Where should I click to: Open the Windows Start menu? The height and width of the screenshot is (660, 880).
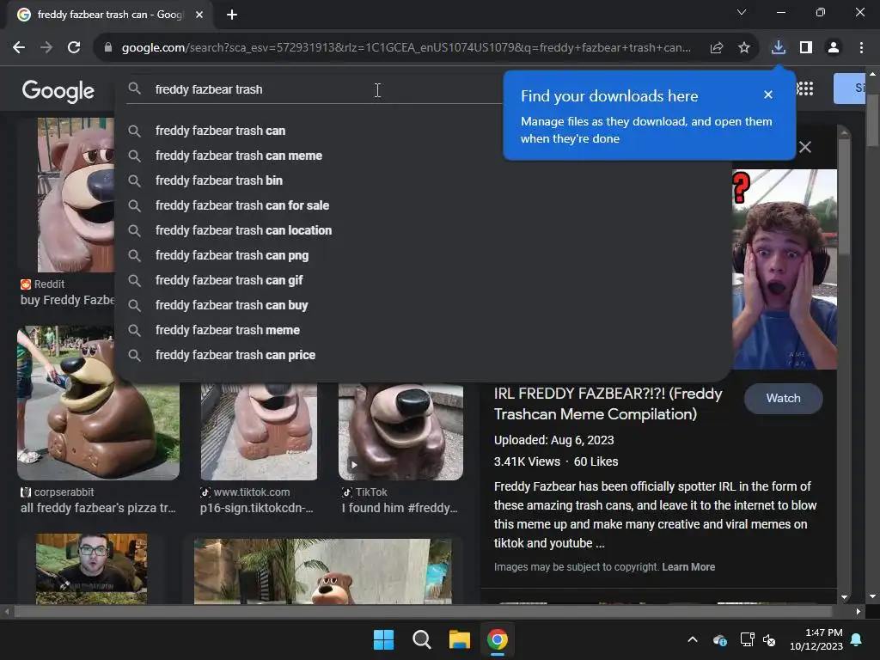pos(384,639)
